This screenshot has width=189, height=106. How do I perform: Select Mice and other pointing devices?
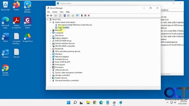click(68, 51)
